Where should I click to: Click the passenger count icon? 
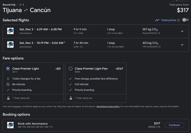tap(20, 5)
